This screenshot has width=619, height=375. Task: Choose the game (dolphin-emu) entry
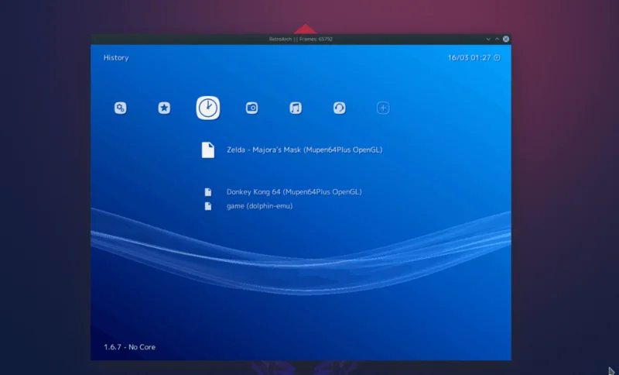click(260, 206)
